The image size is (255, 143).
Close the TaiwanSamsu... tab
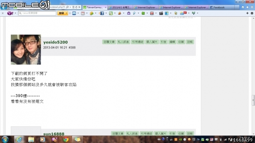106,7
